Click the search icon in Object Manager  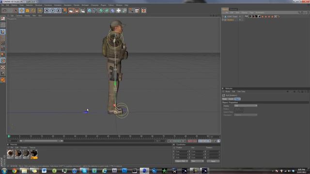click(299, 13)
